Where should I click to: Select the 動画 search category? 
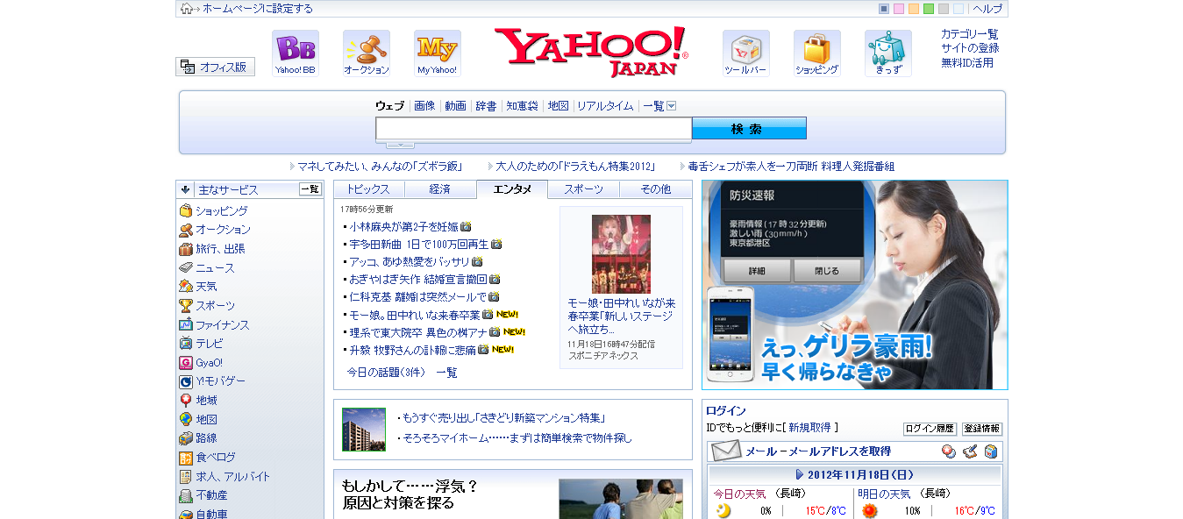(x=455, y=106)
